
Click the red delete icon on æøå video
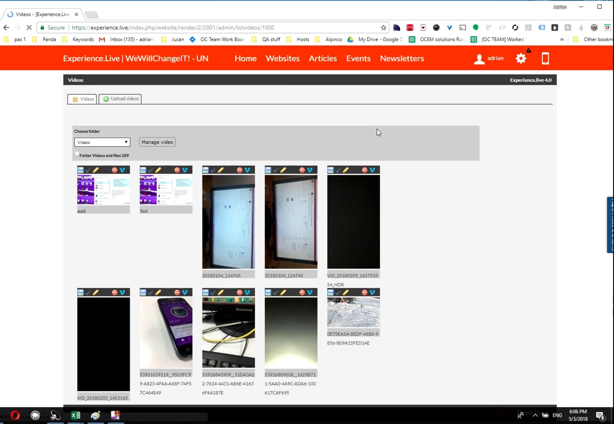(115, 170)
